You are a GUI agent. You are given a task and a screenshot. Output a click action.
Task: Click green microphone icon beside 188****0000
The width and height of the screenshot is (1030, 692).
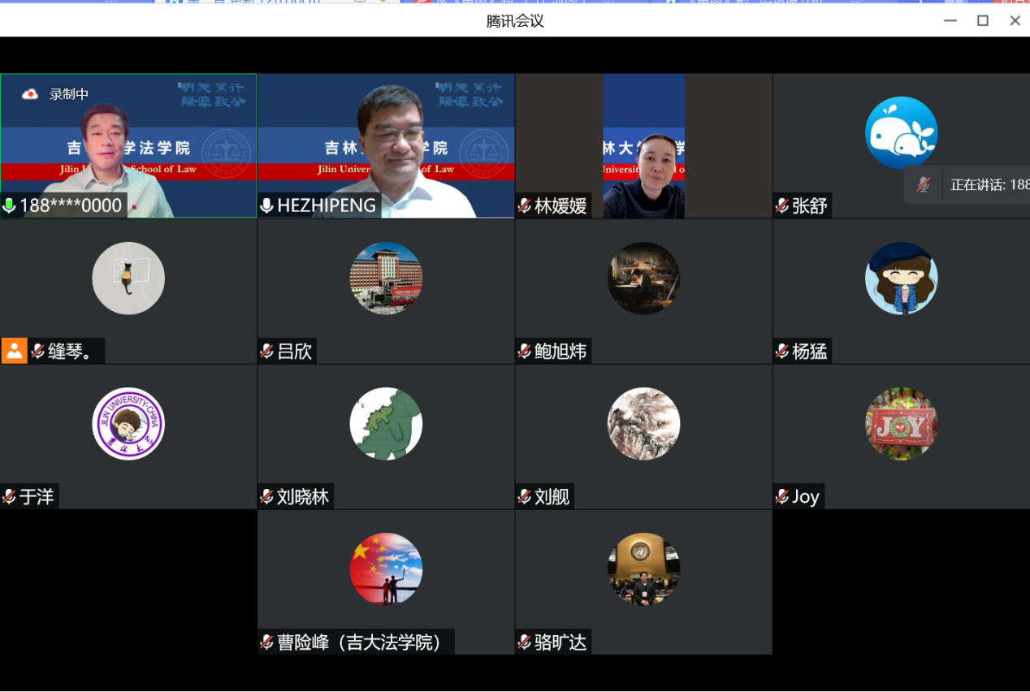(10, 205)
